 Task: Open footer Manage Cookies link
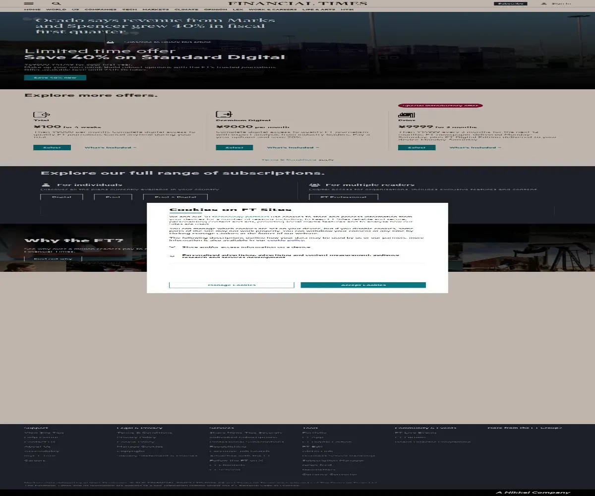click(x=139, y=446)
